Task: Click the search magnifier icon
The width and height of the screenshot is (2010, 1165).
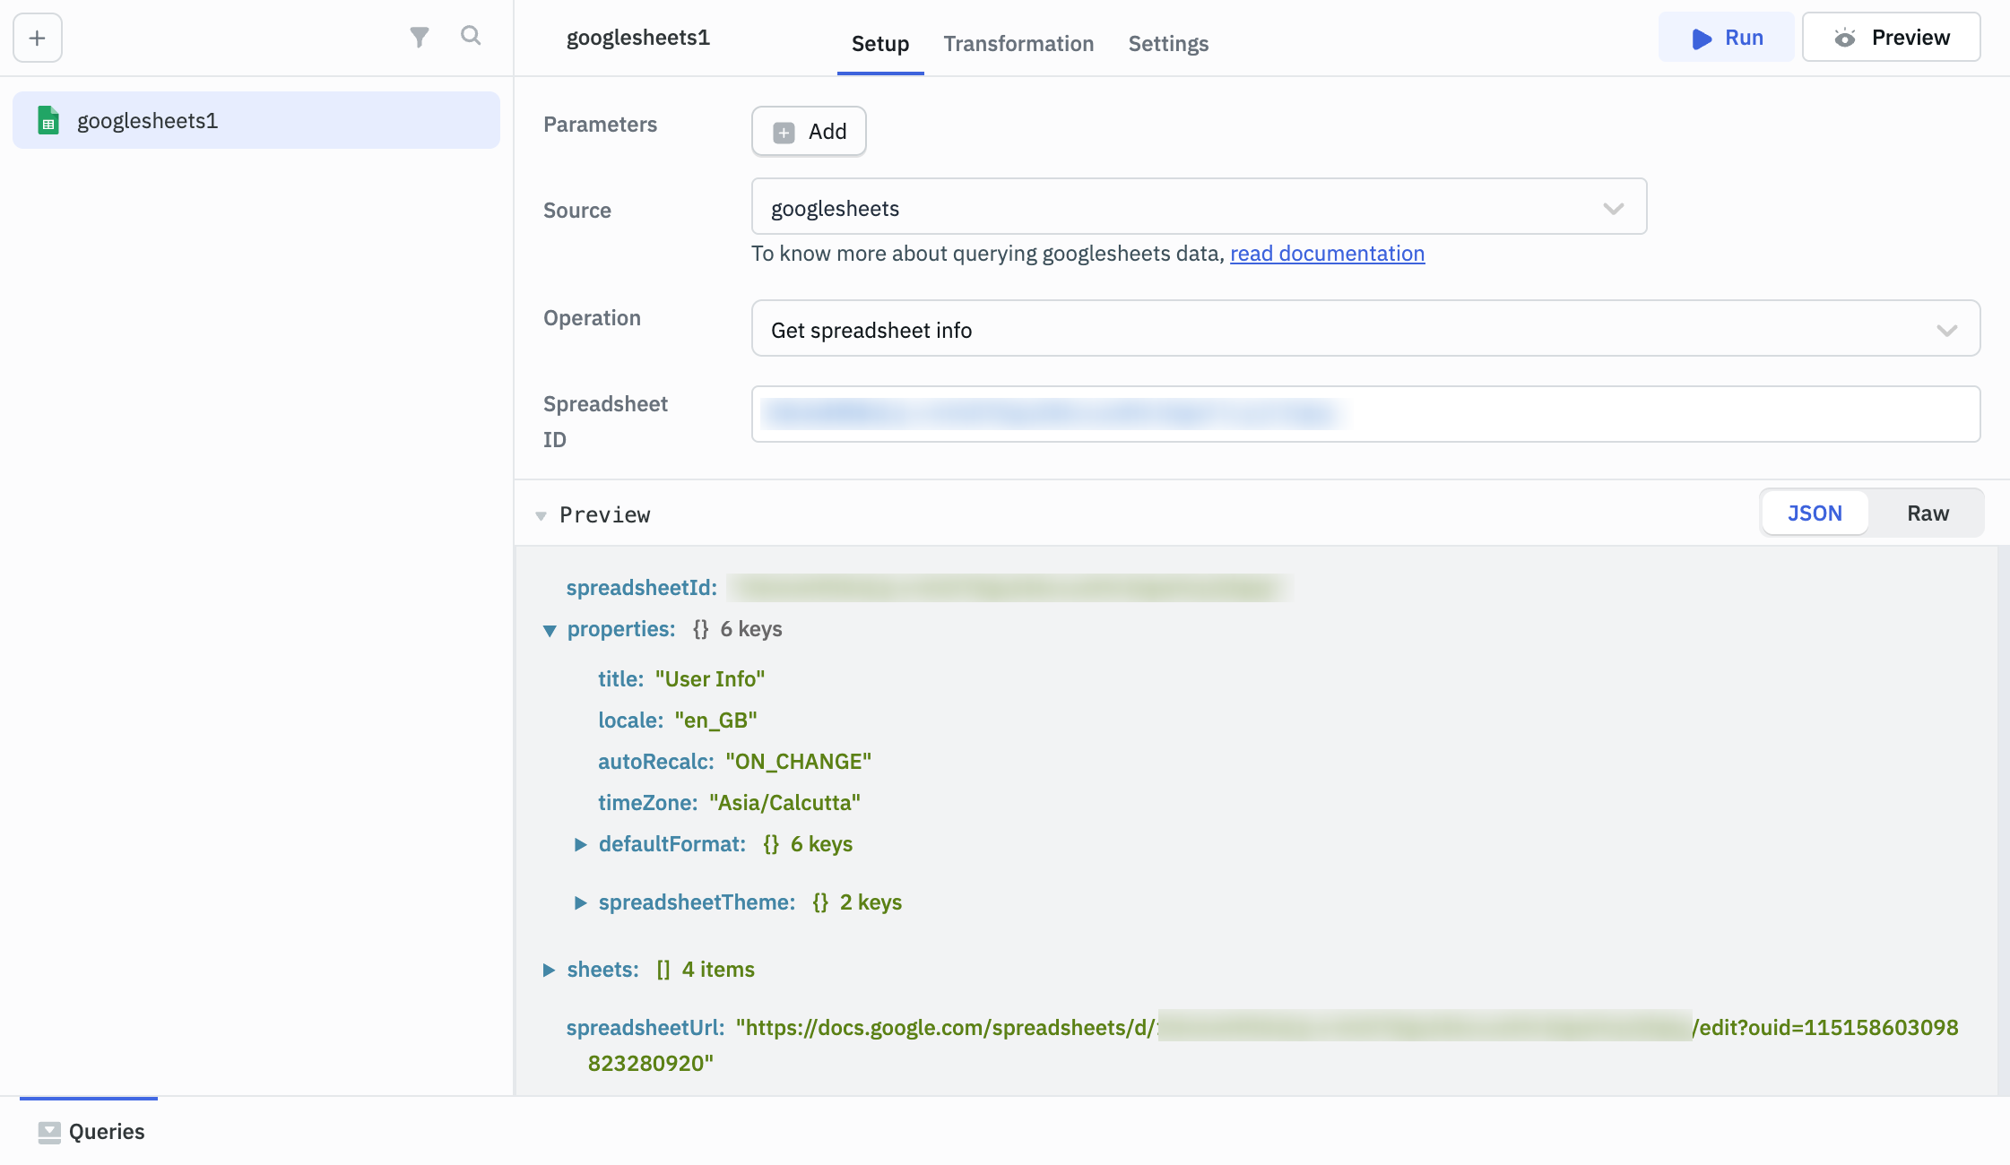Action: (x=471, y=36)
